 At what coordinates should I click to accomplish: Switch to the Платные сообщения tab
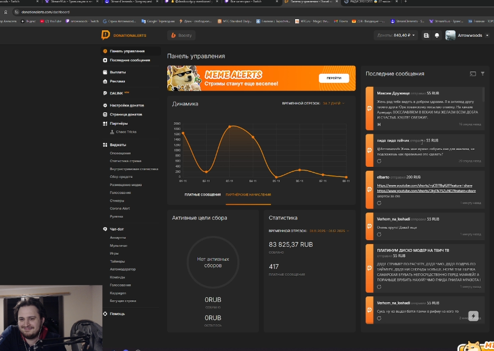(203, 195)
